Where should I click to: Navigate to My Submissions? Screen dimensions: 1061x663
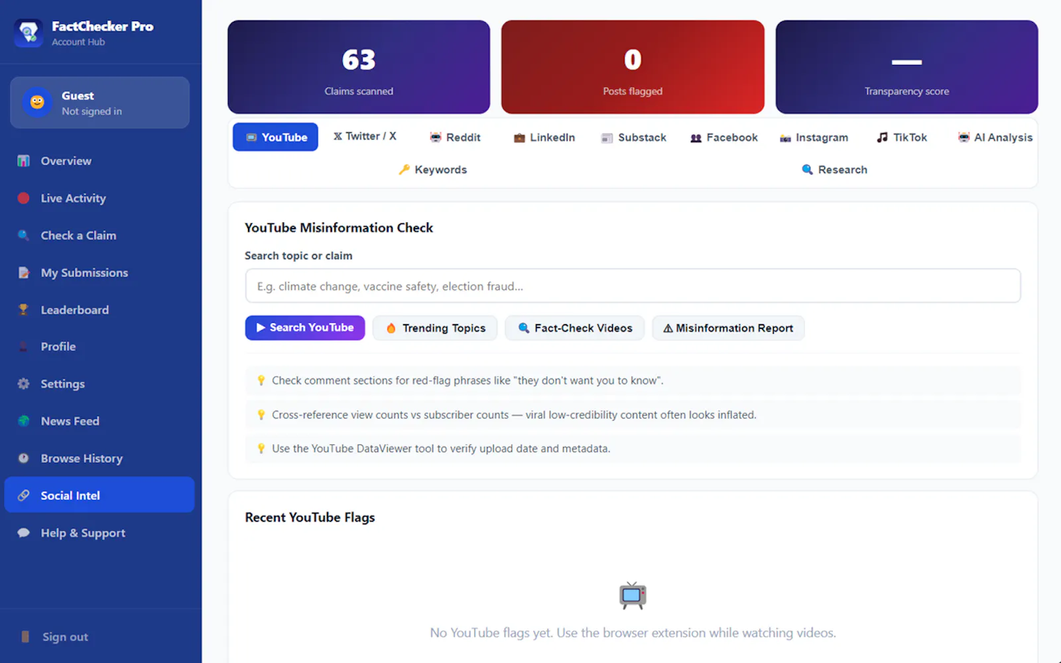pyautogui.click(x=99, y=272)
